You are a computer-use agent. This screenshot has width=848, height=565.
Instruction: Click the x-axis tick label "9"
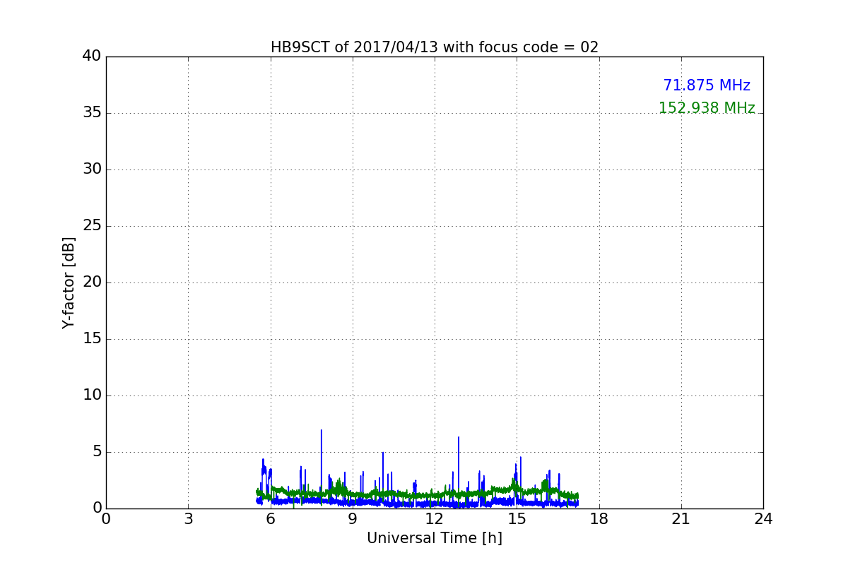pos(353,519)
